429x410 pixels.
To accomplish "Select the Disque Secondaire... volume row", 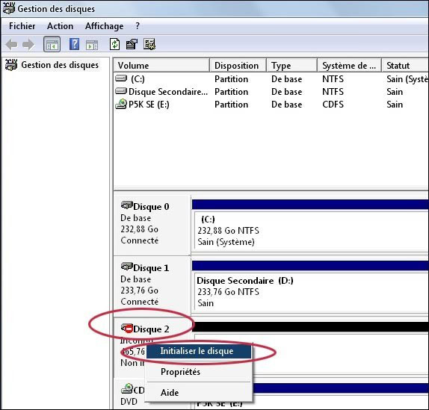I will click(271, 92).
